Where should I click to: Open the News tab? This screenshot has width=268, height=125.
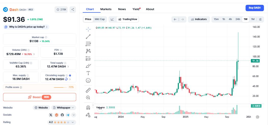tap(122, 9)
